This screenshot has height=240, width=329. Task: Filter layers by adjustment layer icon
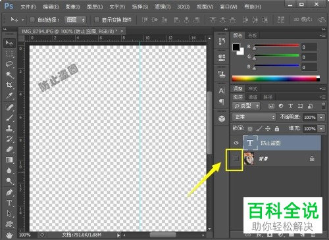coord(281,106)
